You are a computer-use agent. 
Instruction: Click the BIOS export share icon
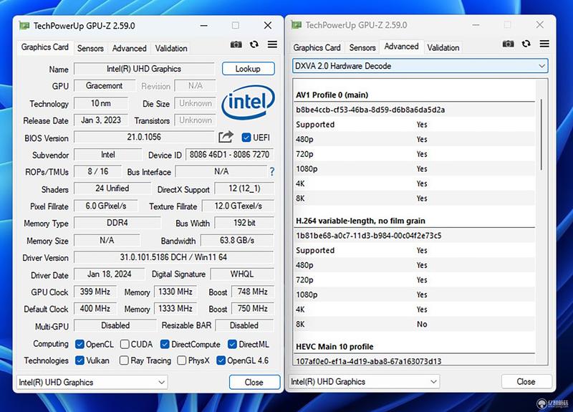pyautogui.click(x=226, y=137)
